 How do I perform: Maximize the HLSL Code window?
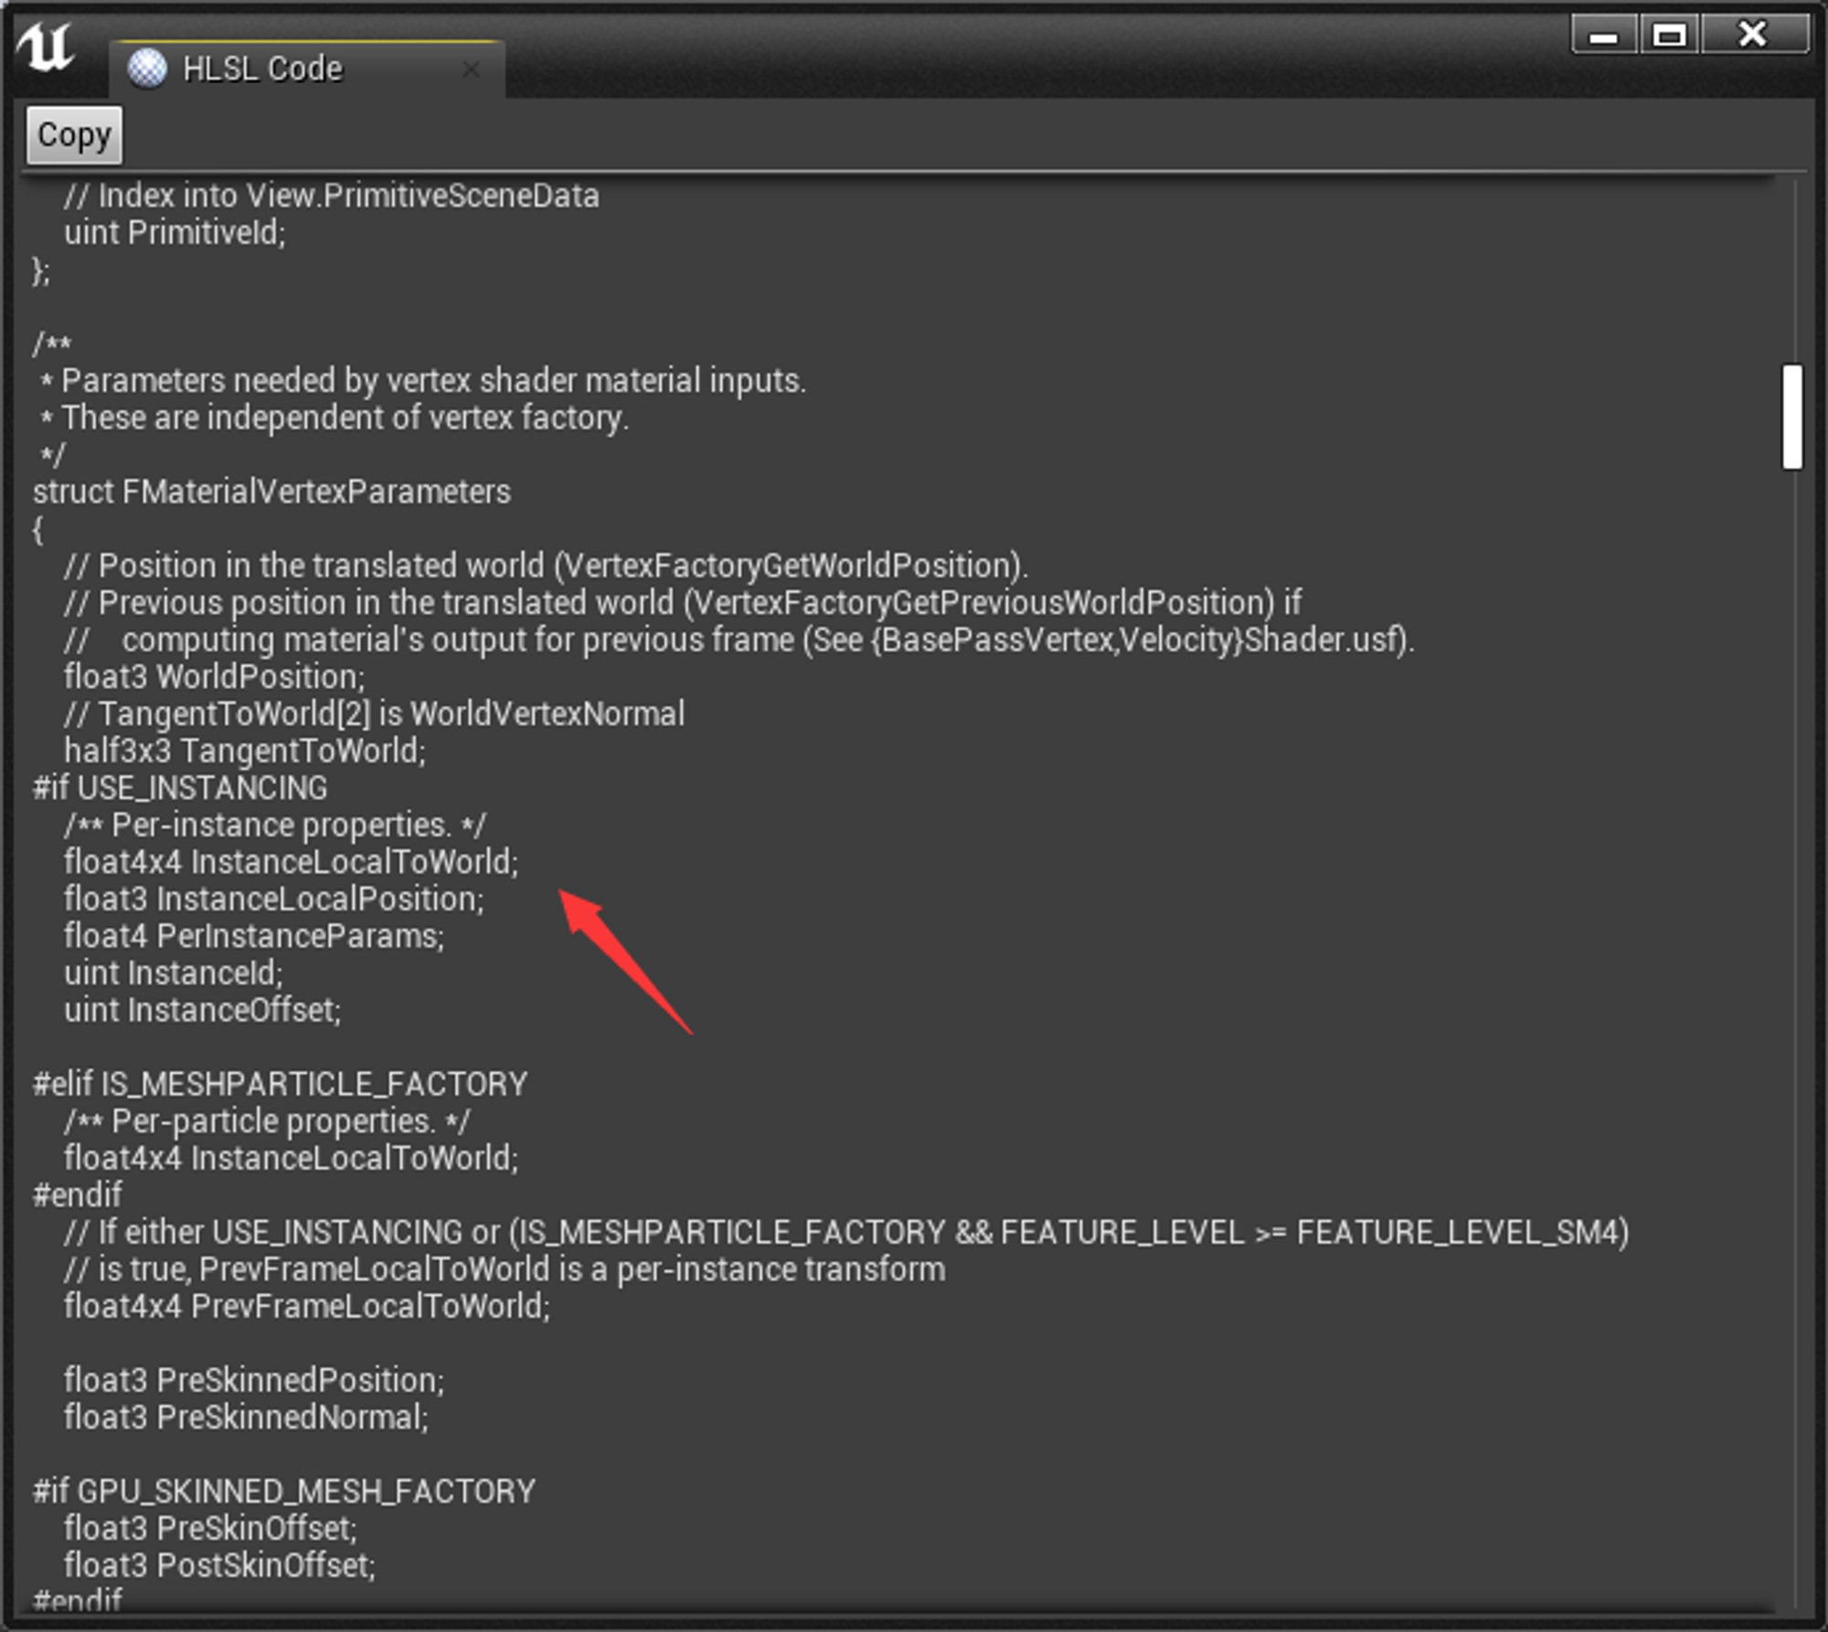coord(1669,36)
